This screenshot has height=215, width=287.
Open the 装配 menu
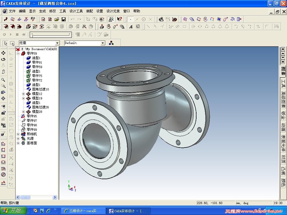tap(89, 11)
